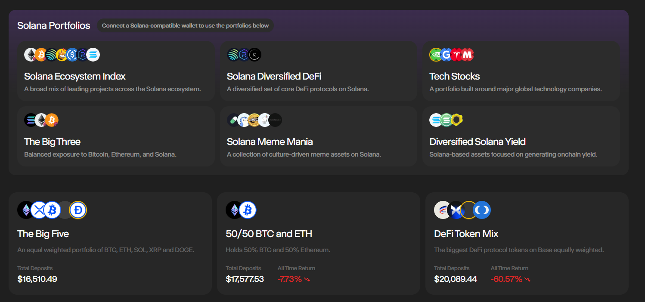
Task: Click the Tesla logo in Tech Stocks
Action: (x=457, y=55)
